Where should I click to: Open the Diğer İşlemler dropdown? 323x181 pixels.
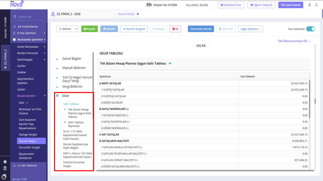[x=250, y=29]
